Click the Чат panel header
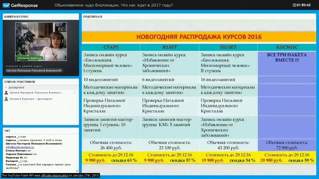 pos(7,131)
